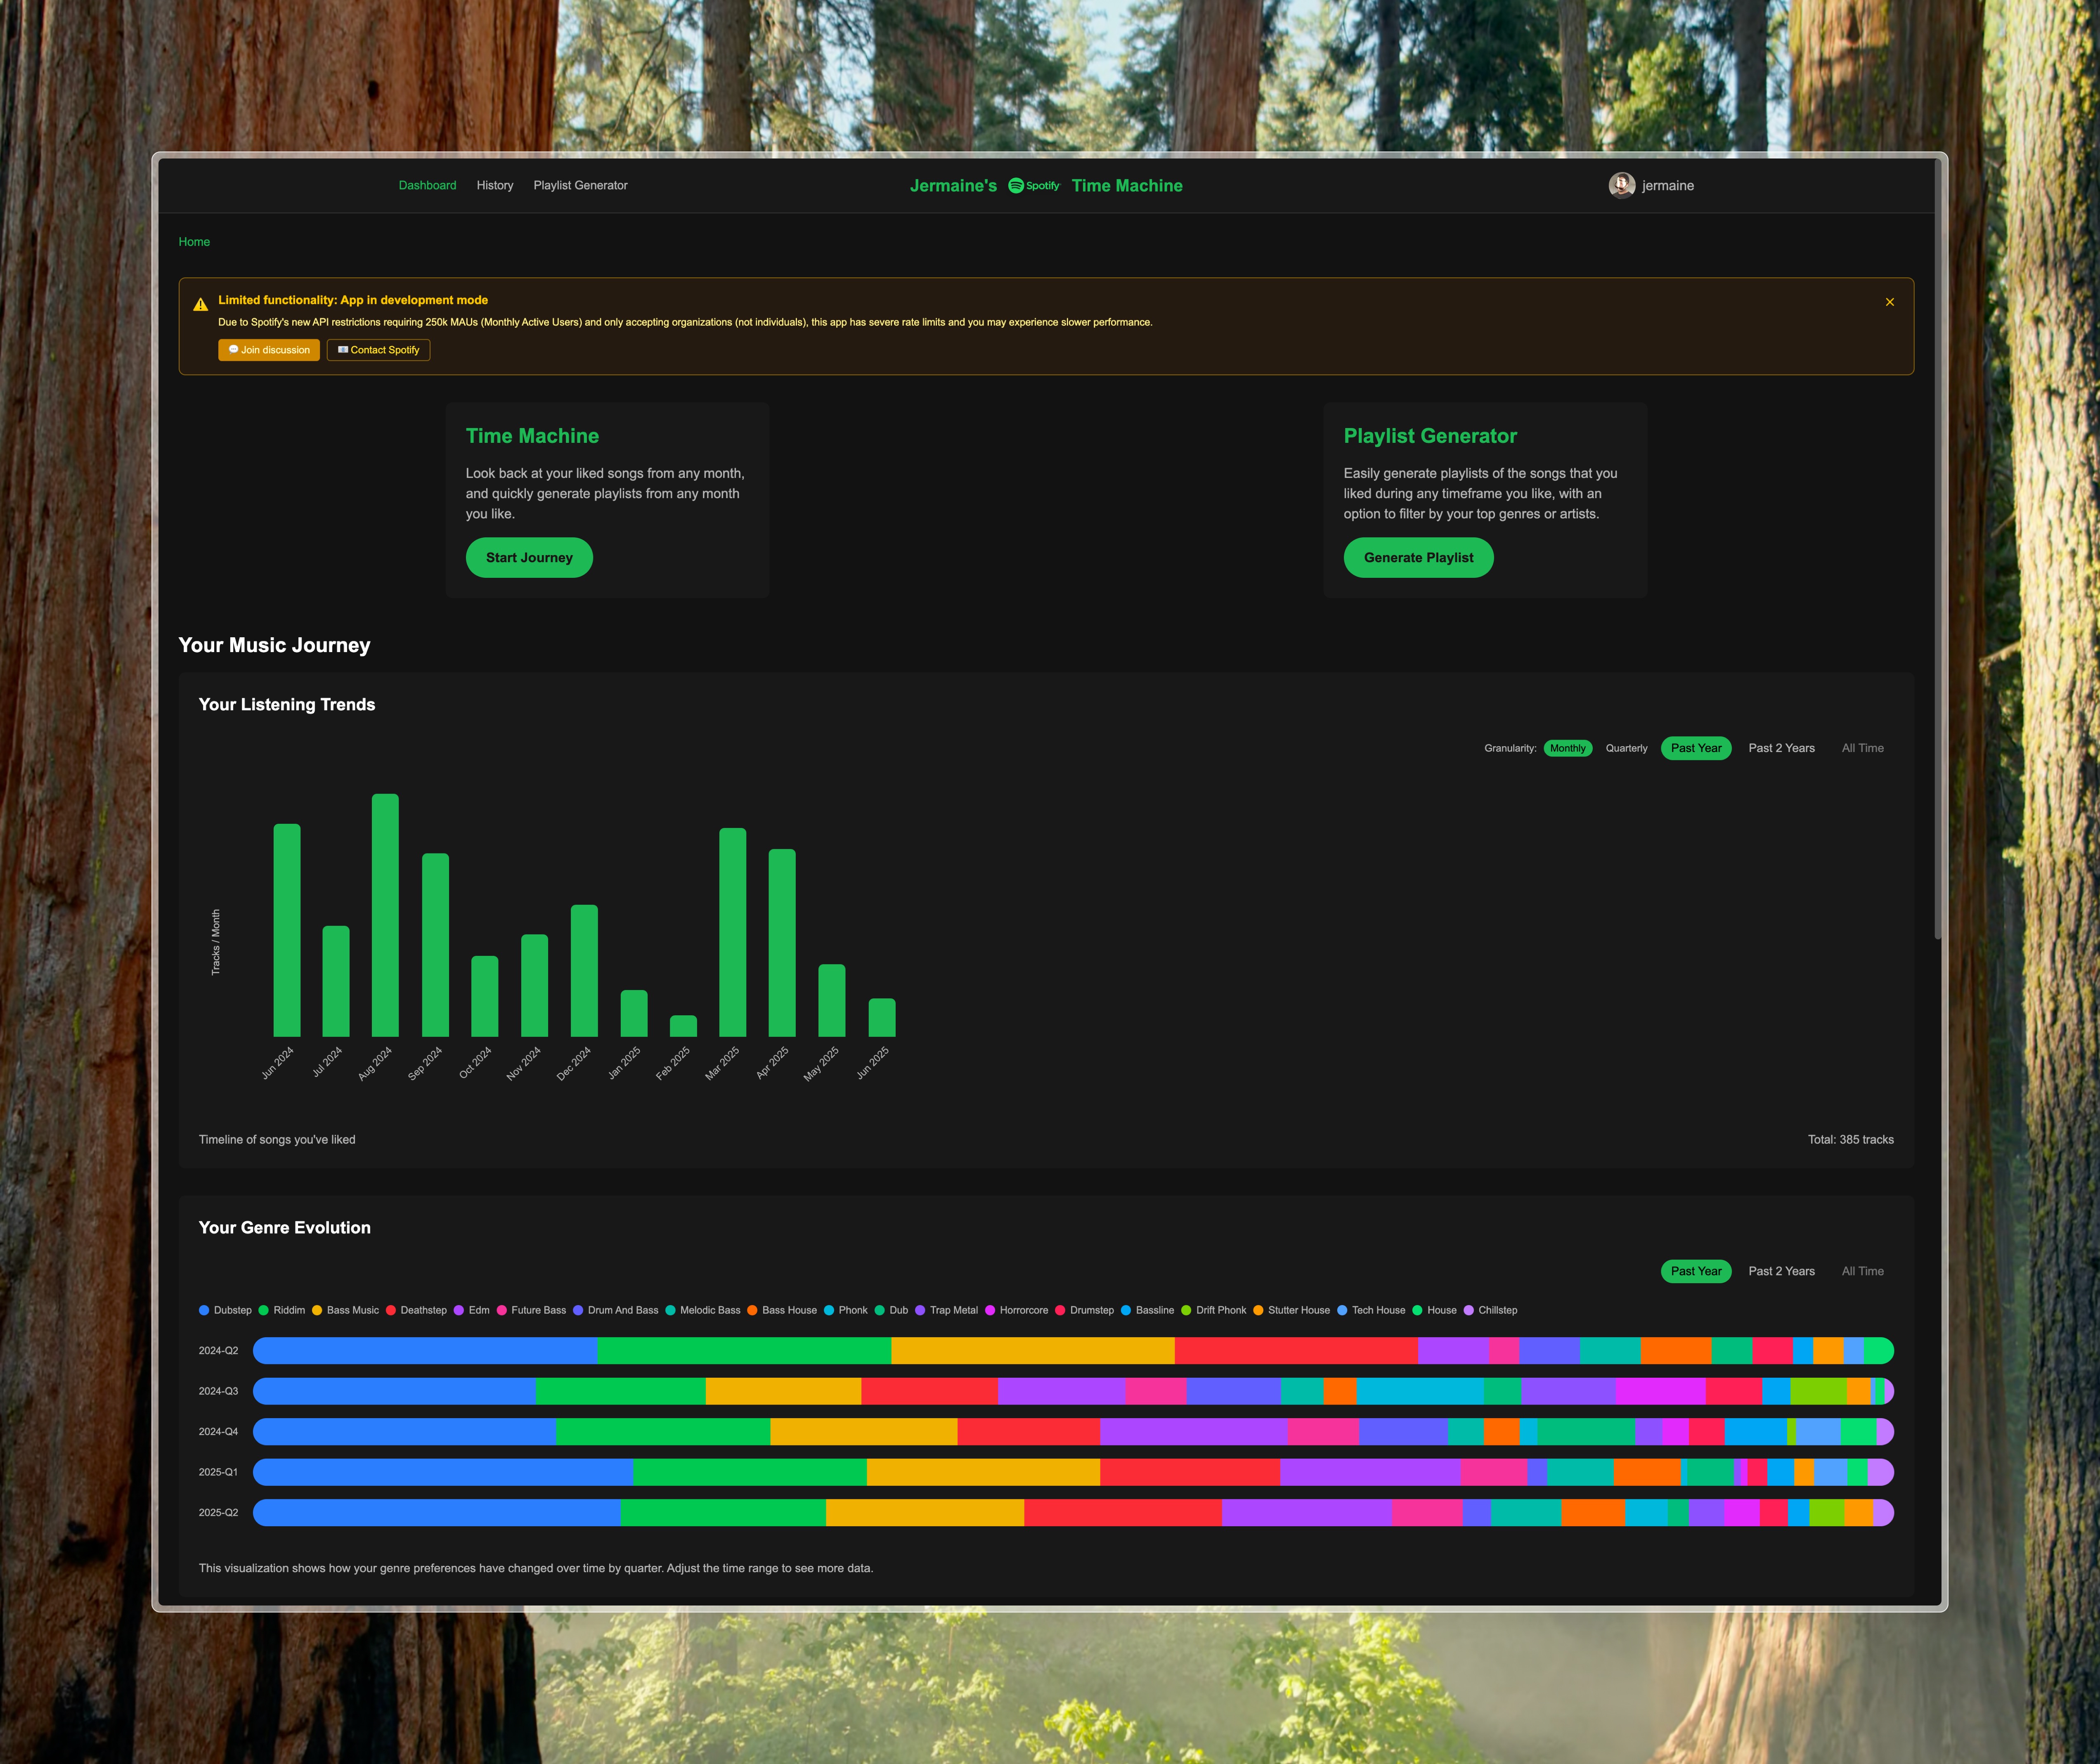Click the yellow warning triangle icon
The height and width of the screenshot is (1764, 2100).
pyautogui.click(x=200, y=305)
